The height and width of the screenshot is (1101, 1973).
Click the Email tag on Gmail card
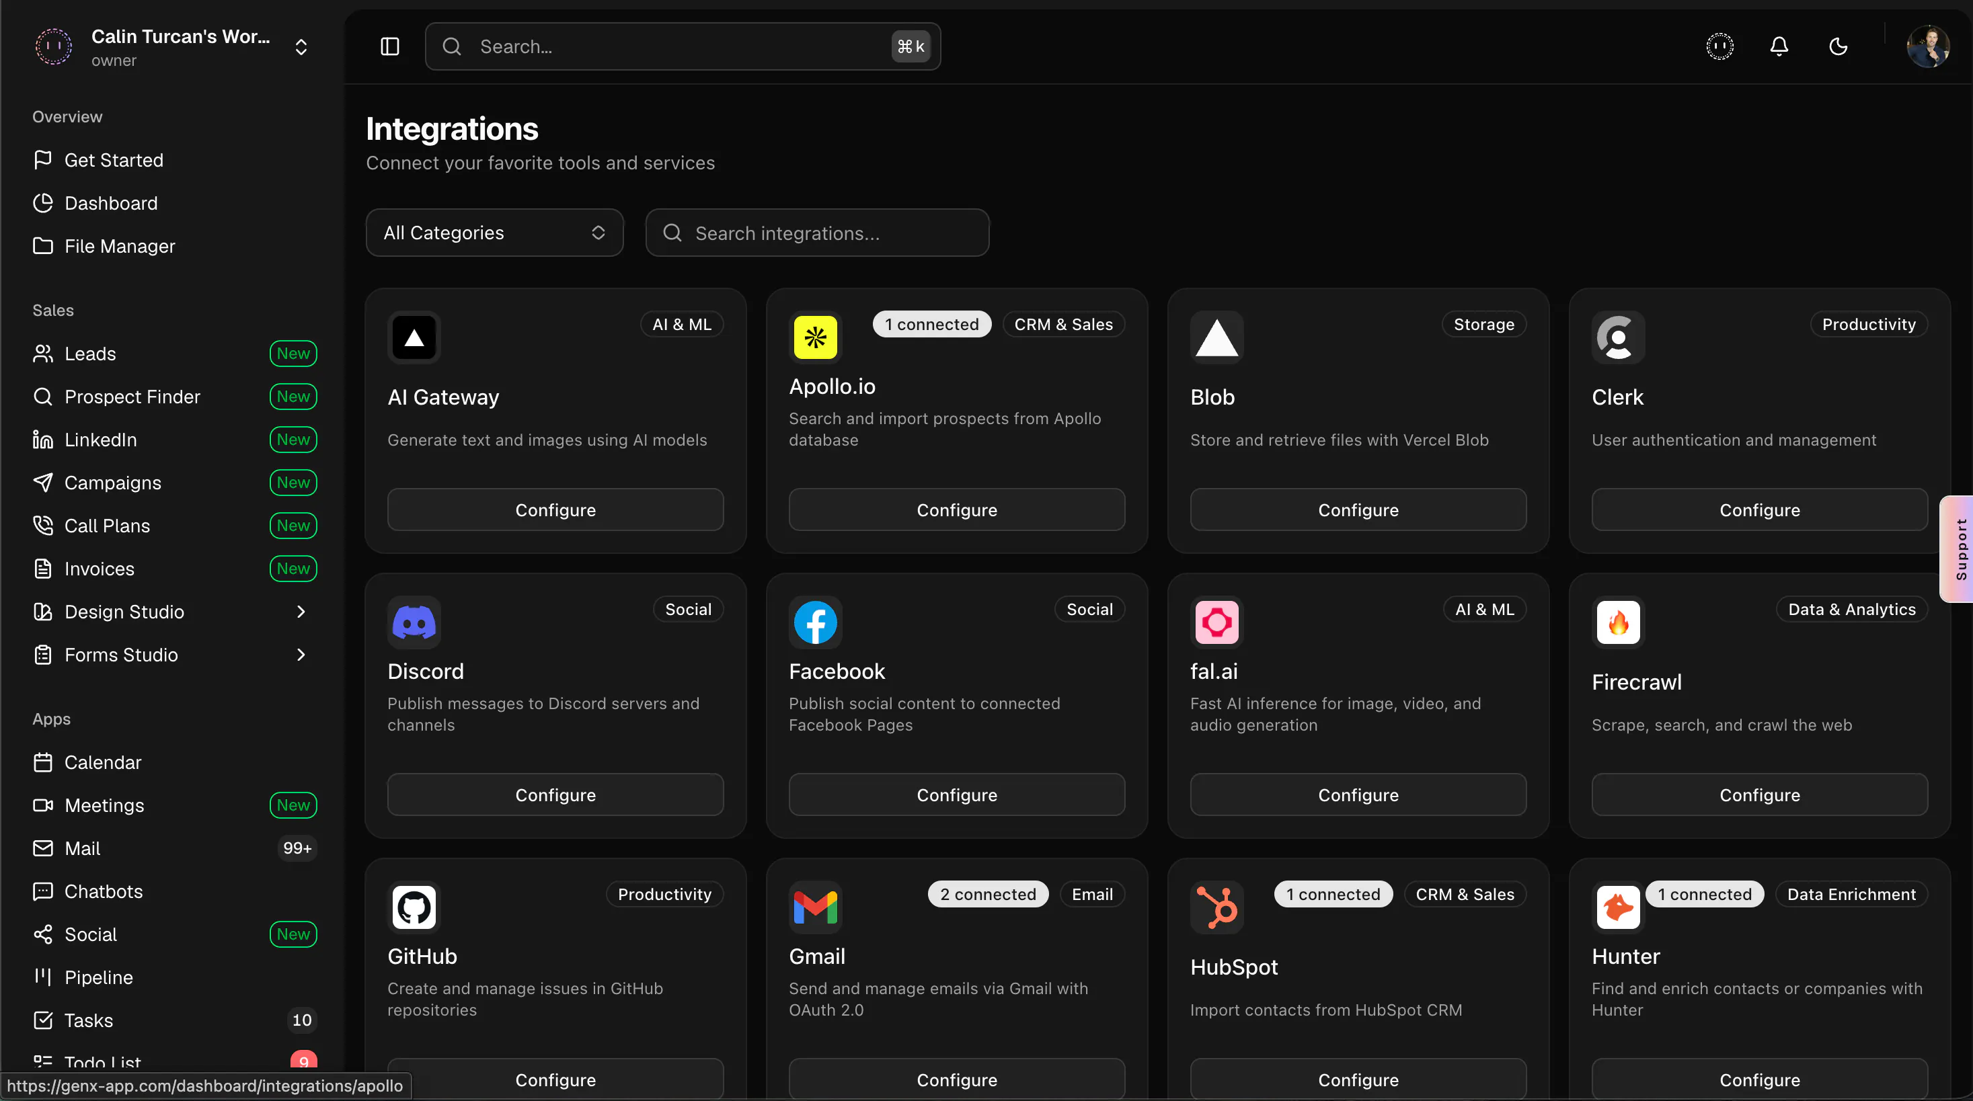[x=1092, y=893]
